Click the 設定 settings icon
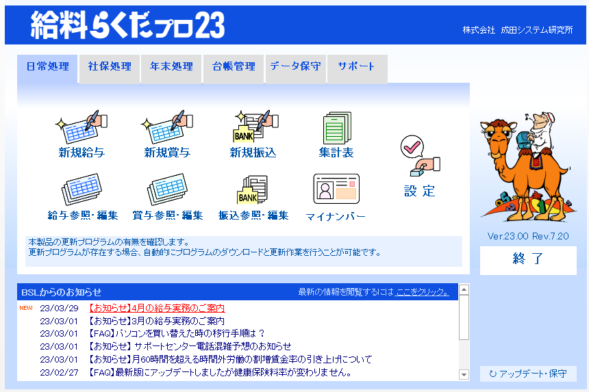The width and height of the screenshot is (589, 392). tap(420, 159)
